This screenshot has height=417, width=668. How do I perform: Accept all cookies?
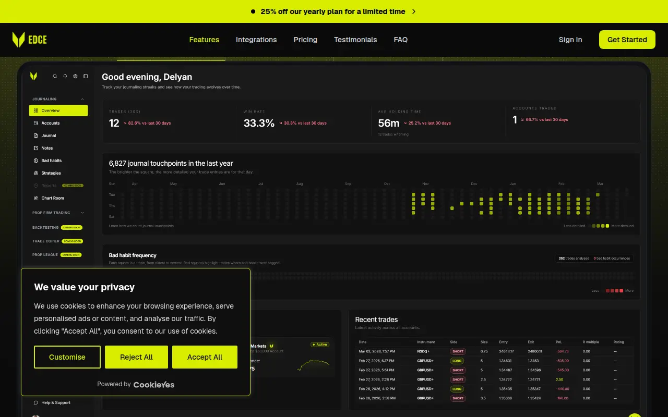205,357
